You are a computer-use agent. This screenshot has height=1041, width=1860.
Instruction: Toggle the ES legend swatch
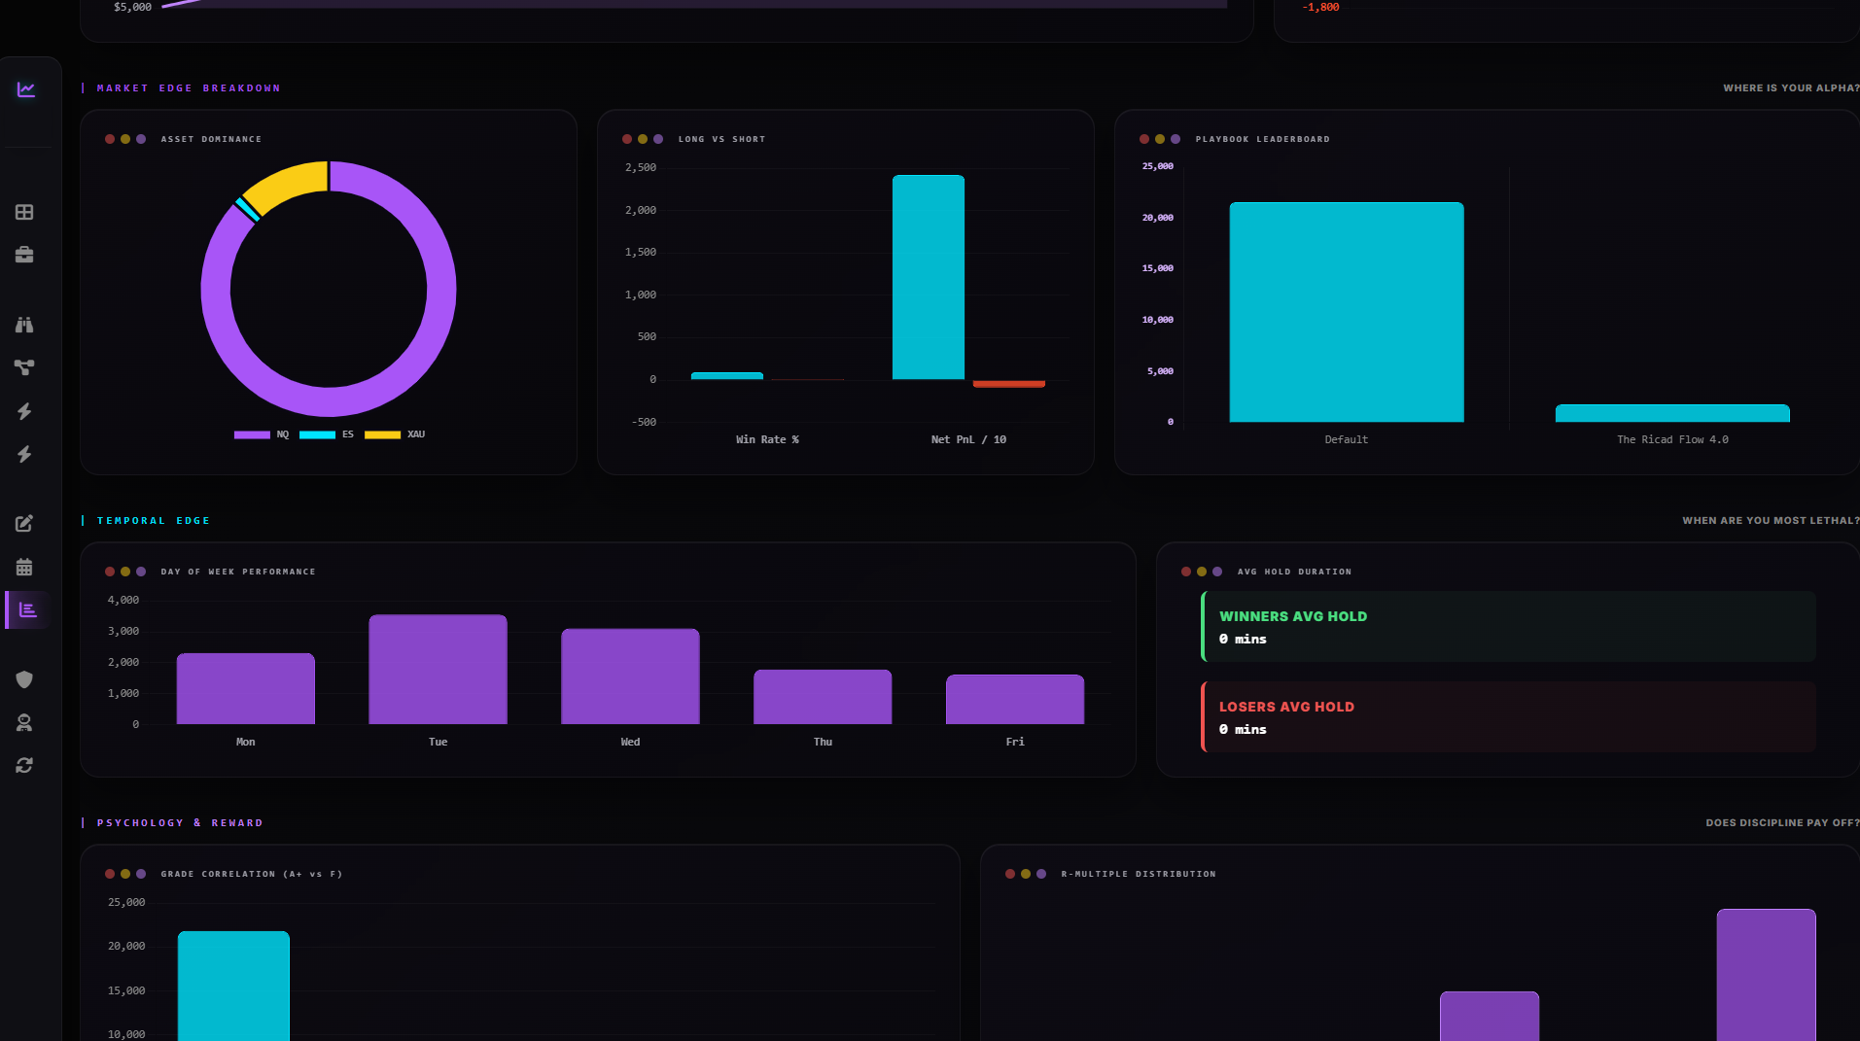click(317, 434)
